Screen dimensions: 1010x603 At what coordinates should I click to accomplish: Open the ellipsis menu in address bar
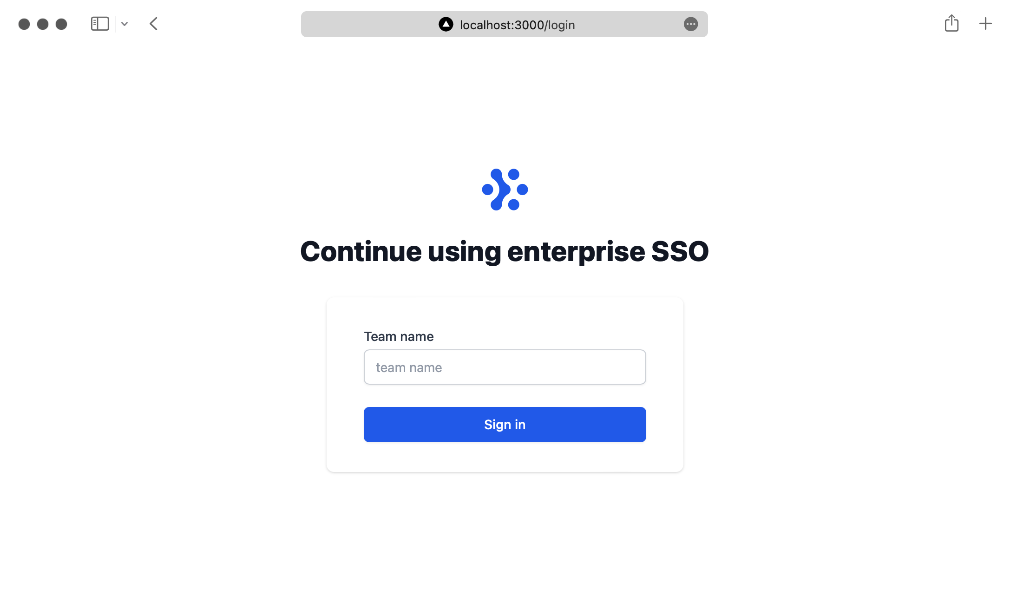point(691,24)
